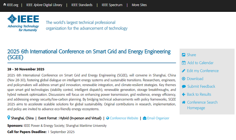Click the Email Organizer link

(158, 118)
